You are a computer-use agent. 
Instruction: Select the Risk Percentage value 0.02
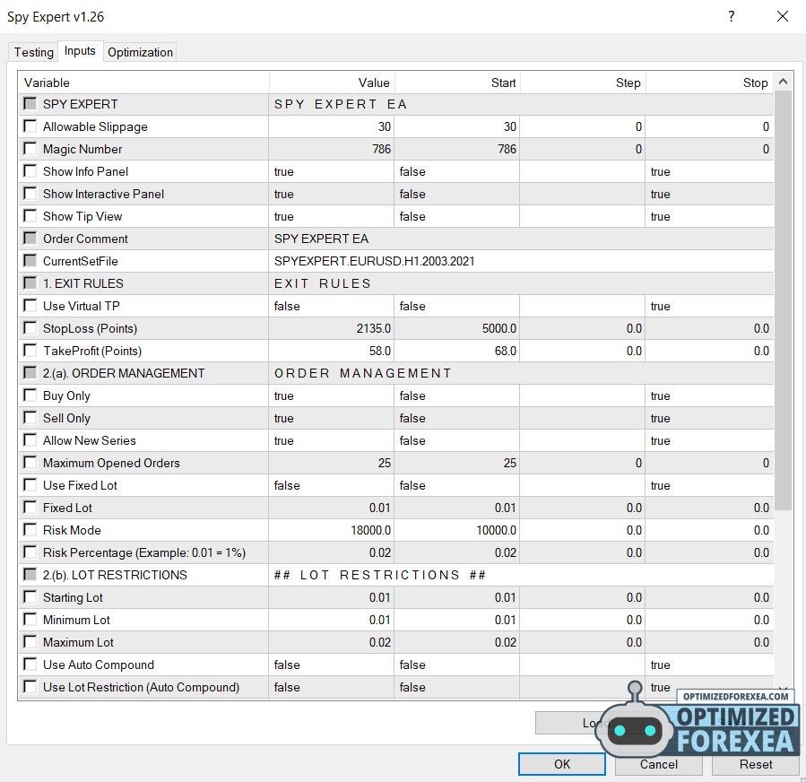(332, 552)
